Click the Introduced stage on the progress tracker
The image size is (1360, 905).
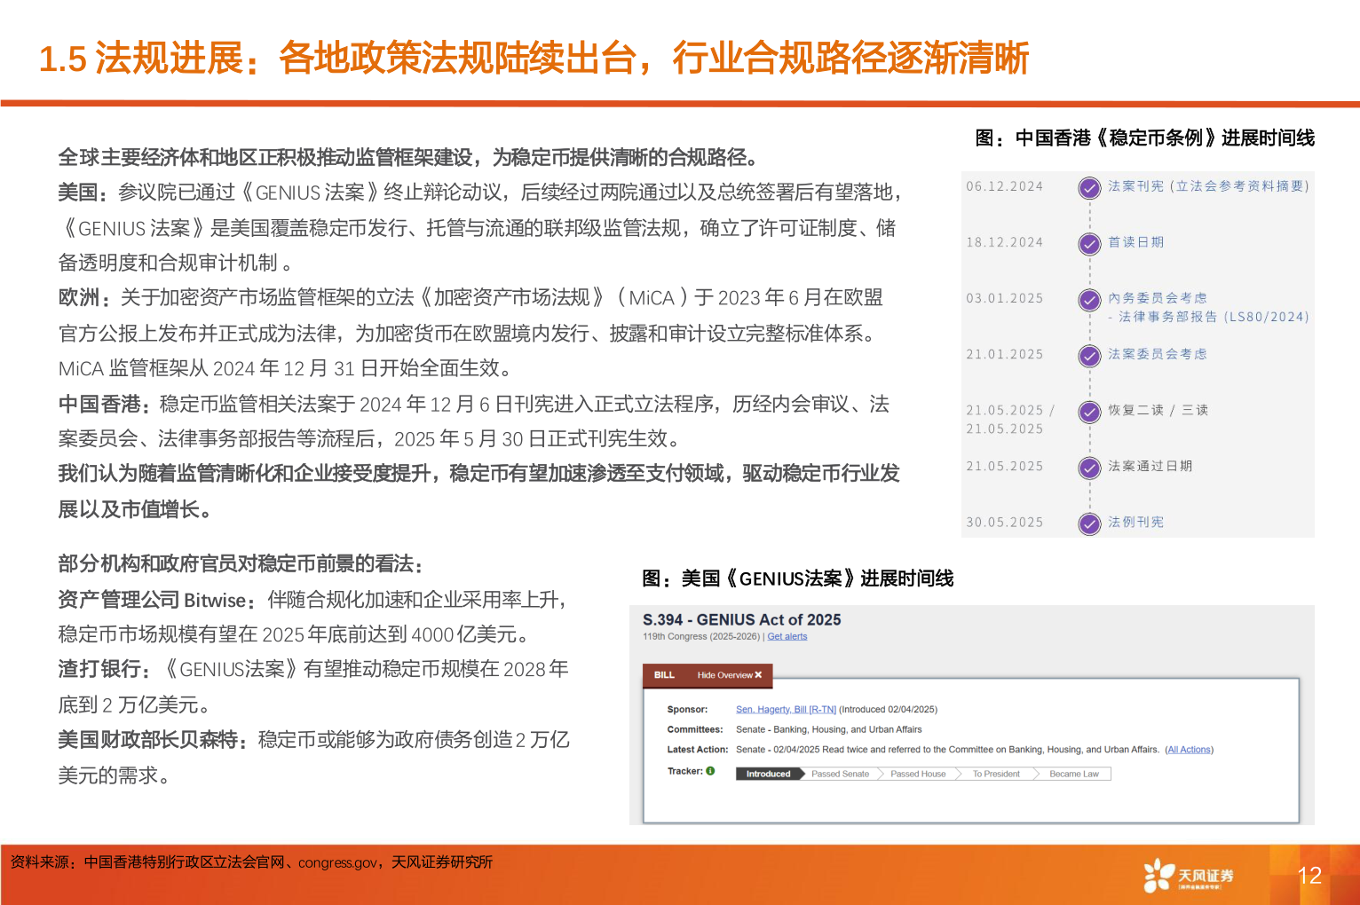click(767, 773)
